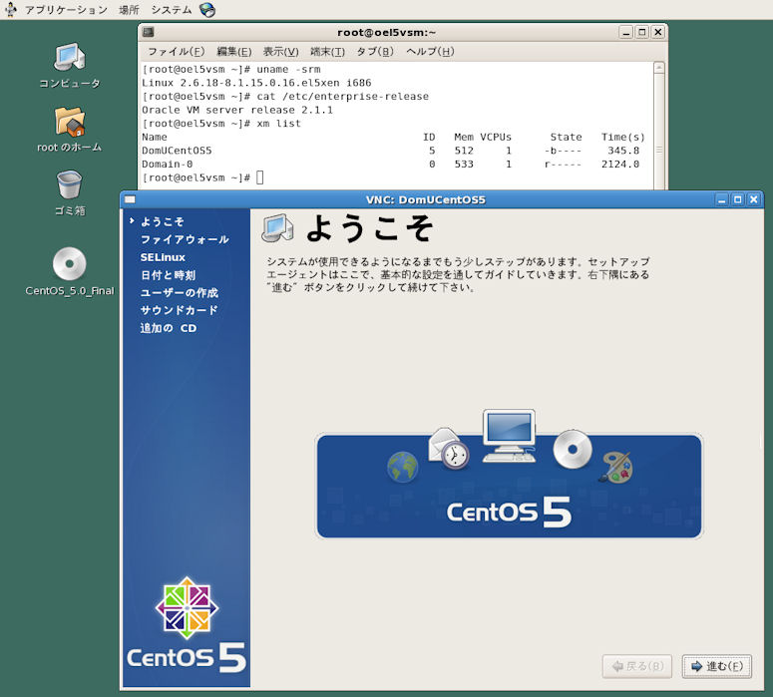773x697 pixels.
Task: Click the computer icon beside the welcome heading
Action: (x=277, y=228)
